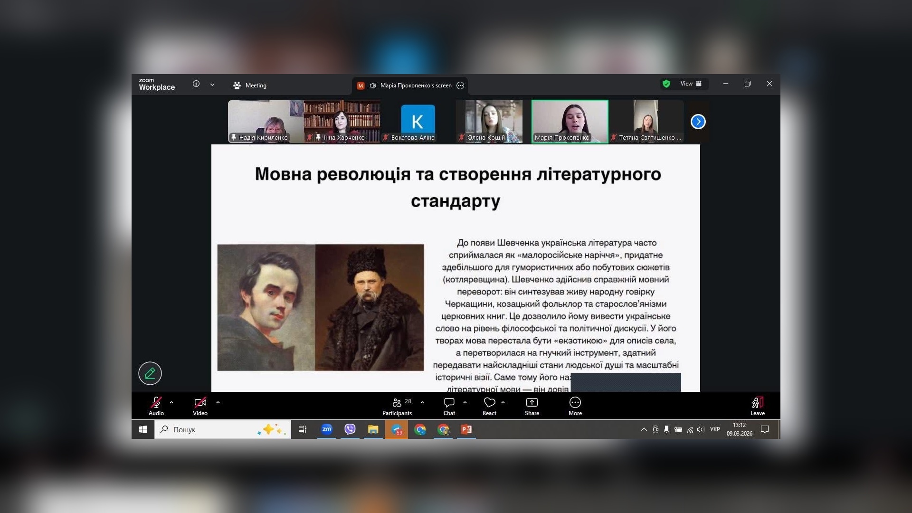
Task: Show next participants with blue arrow
Action: tap(698, 122)
